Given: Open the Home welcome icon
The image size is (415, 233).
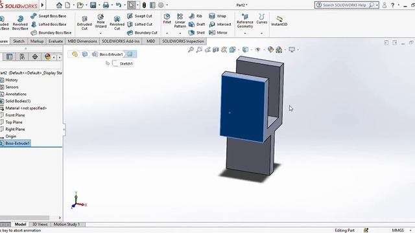Looking at the screenshot, I should pyautogui.click(x=59, y=5).
